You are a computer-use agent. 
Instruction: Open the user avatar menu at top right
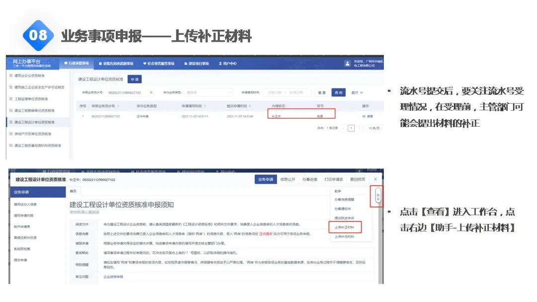[x=348, y=63]
